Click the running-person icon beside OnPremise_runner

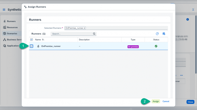tap(38, 46)
